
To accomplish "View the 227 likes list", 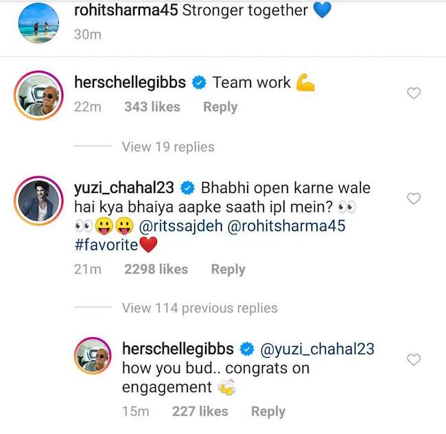I will pos(200,411).
